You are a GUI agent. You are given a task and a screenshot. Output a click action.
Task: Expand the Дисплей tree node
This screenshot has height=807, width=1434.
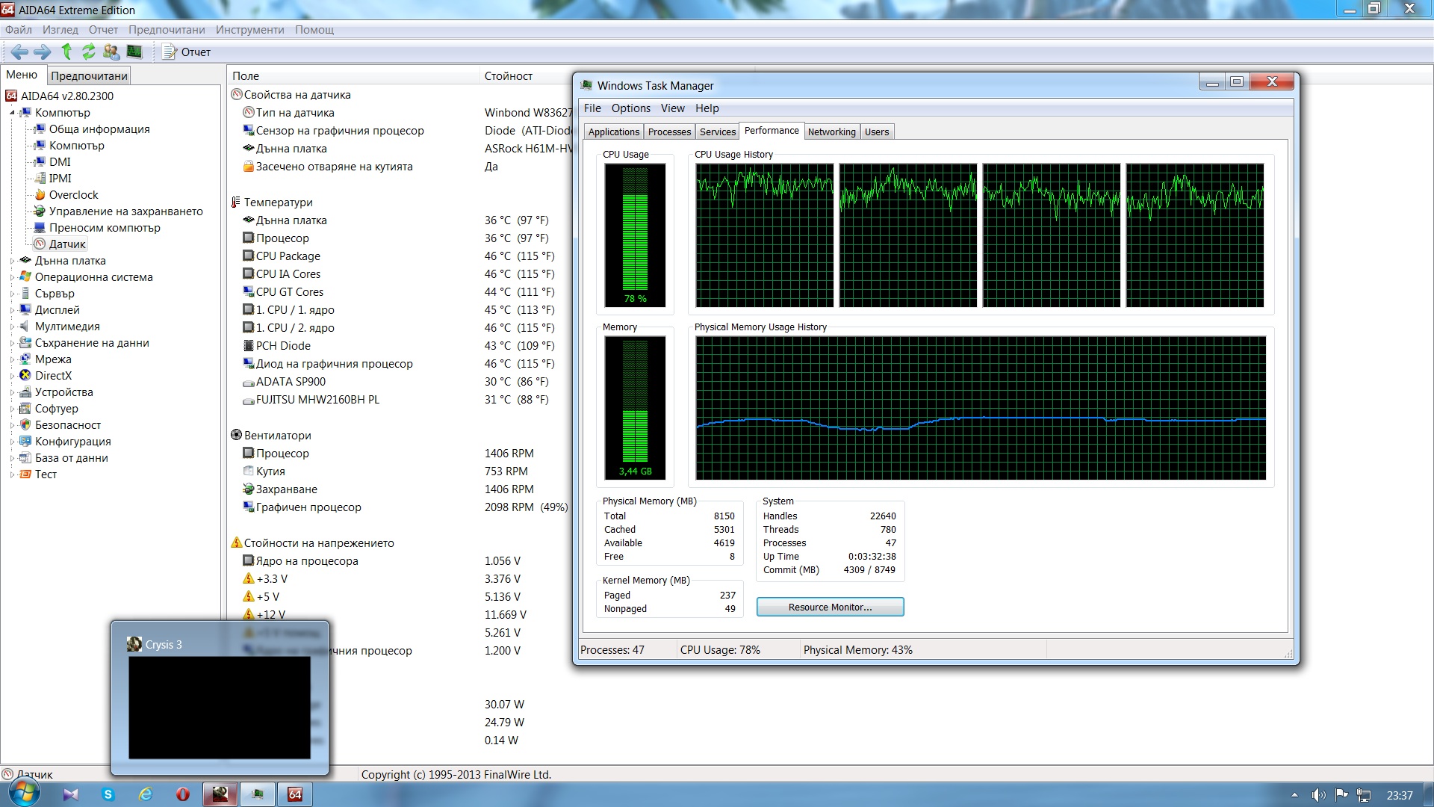[12, 310]
